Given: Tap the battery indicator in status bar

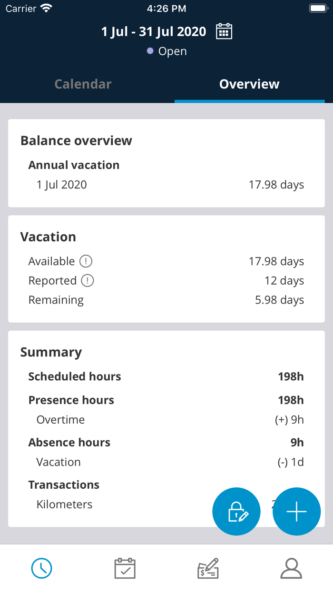Looking at the screenshot, I should pyautogui.click(x=318, y=8).
